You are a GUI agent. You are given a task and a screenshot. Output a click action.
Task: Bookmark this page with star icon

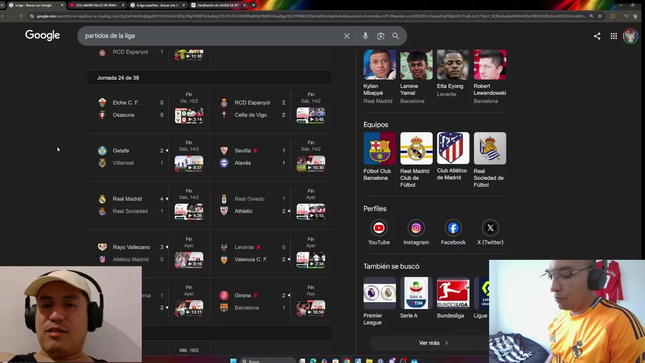[600, 16]
